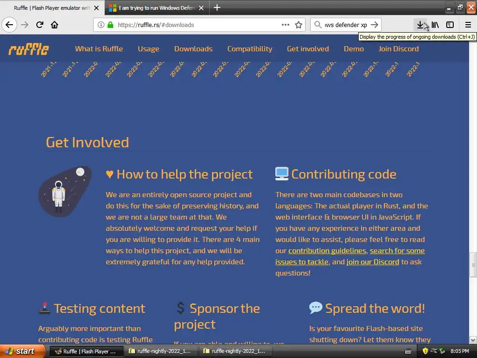Viewport: 477px width, 358px height.
Task: Go to the Downloads nav link
Action: click(x=193, y=48)
